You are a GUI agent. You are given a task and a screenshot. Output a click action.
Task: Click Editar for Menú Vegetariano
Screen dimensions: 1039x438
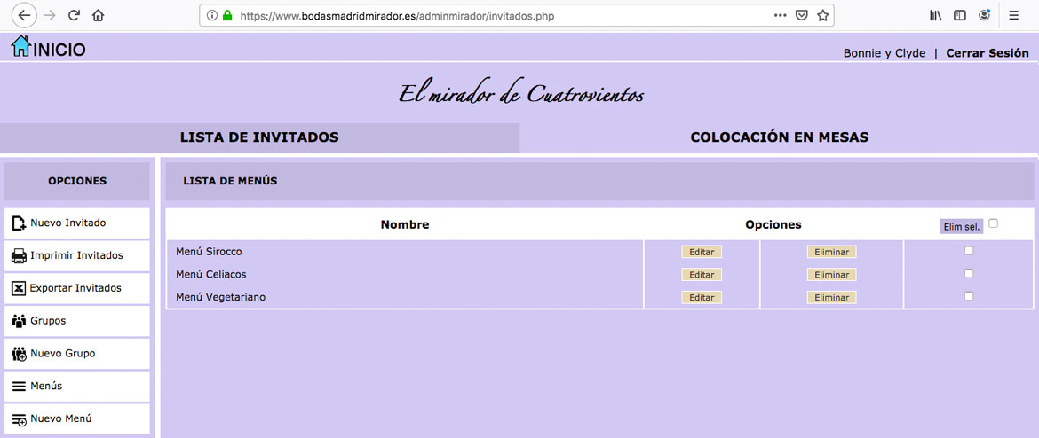[x=702, y=298]
